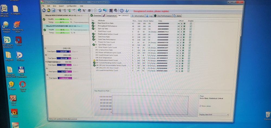
Task: Open the OCCT desktop icon
Action: tap(18, 41)
